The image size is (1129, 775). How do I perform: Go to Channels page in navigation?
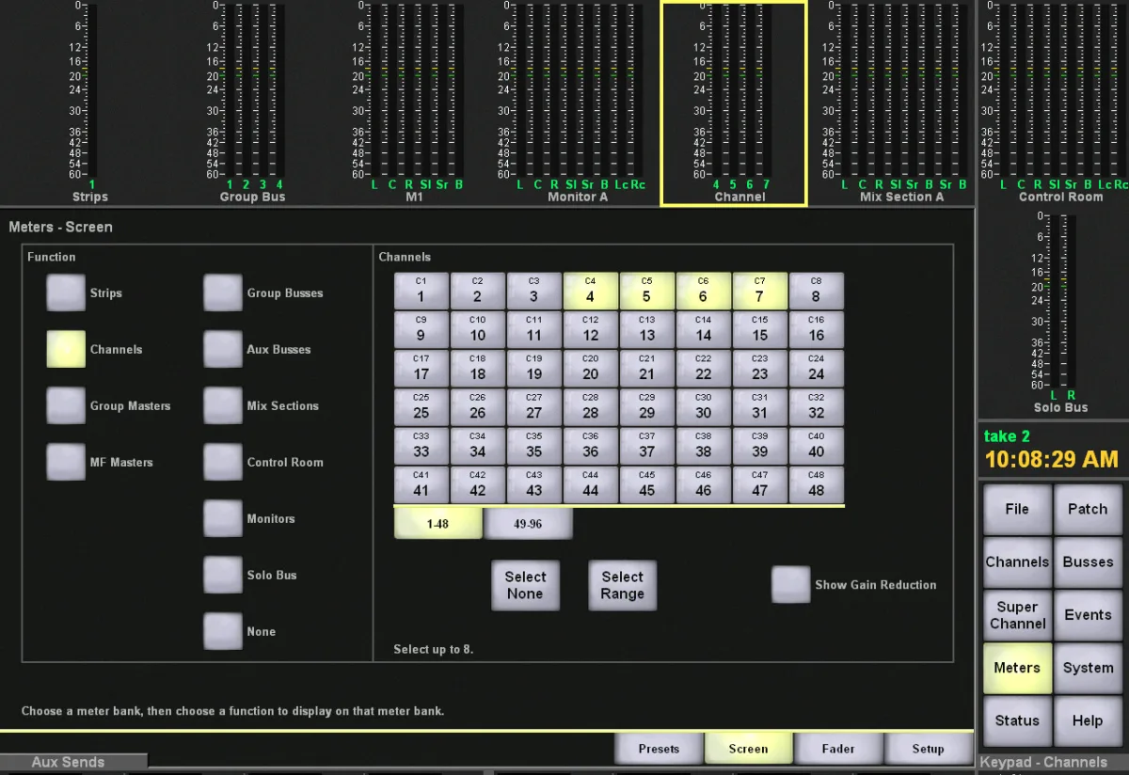pos(1017,562)
